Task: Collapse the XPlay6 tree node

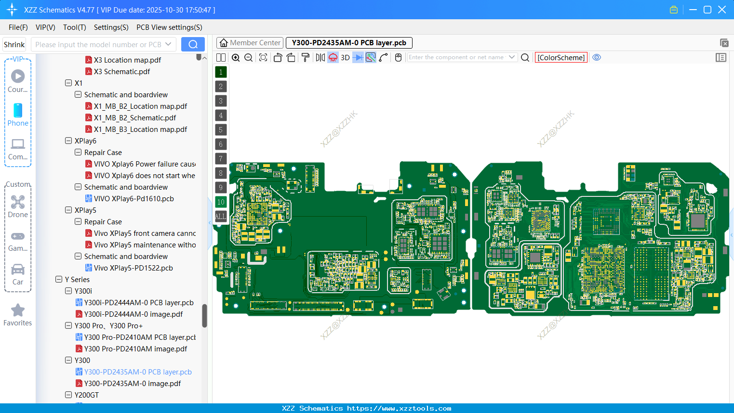Action: pos(68,141)
